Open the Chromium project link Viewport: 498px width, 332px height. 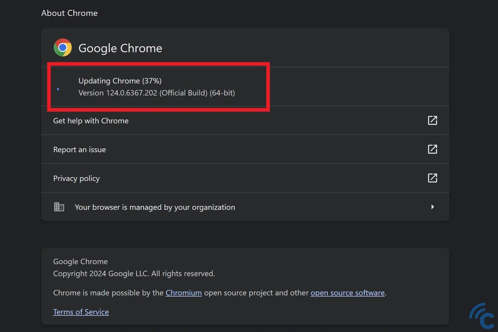183,293
